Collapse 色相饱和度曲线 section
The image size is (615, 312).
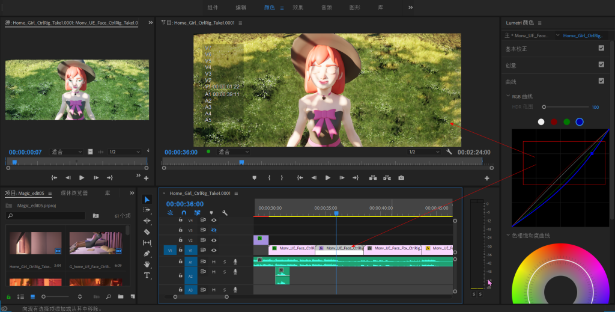coord(508,236)
